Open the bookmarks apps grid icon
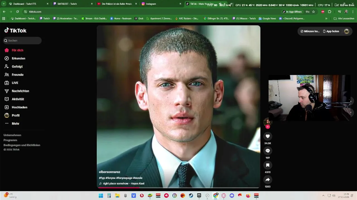357x200 pixels. [4, 19]
